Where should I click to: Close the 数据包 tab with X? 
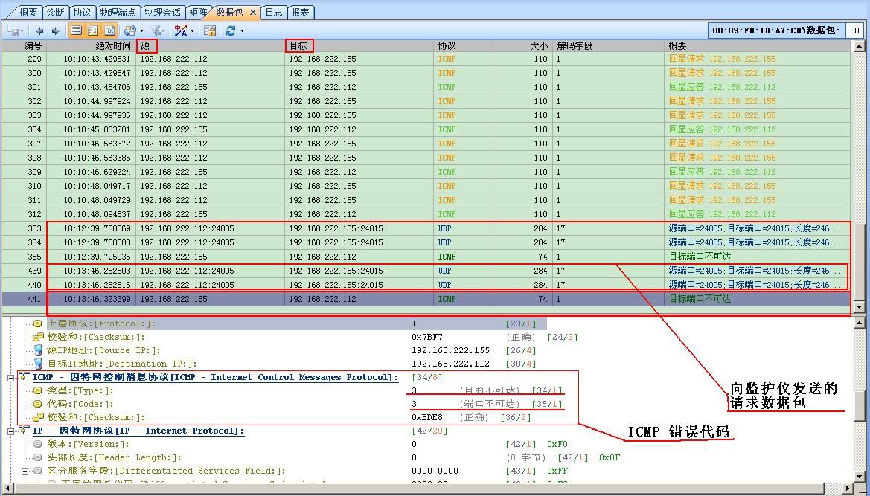[253, 13]
